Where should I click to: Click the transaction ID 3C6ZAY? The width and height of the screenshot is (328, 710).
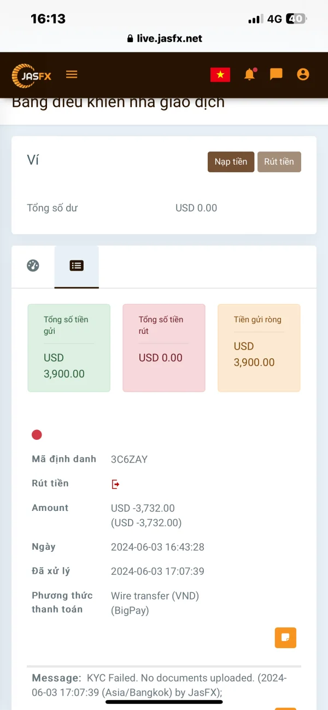coord(129,459)
